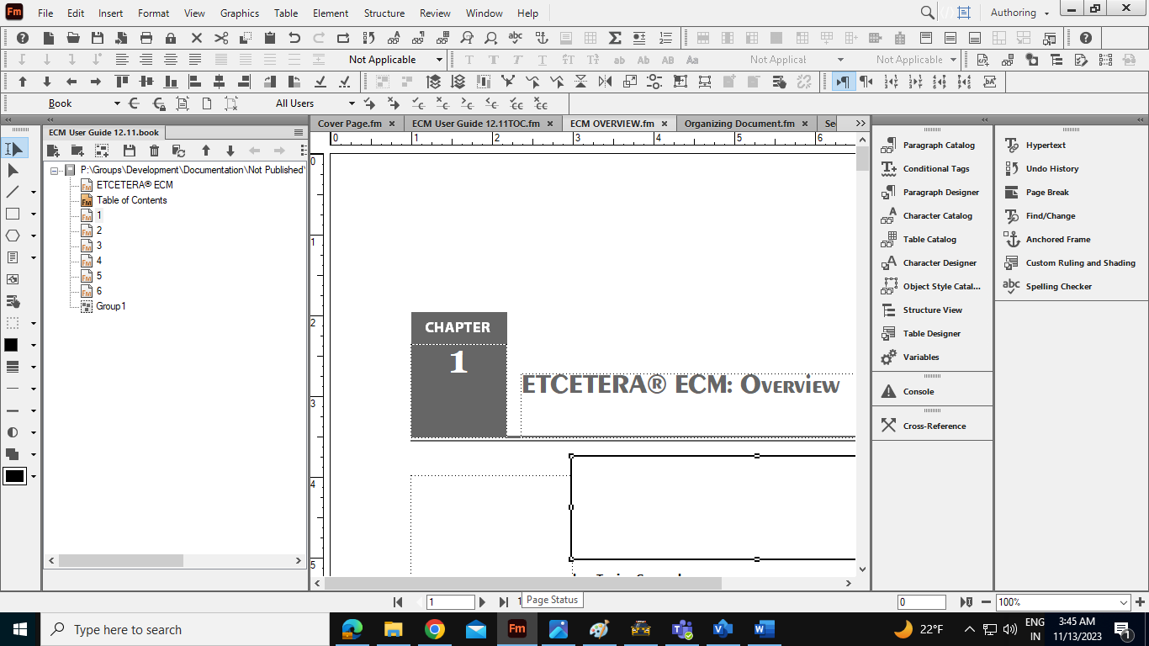
Task: Click the last page navigation button
Action: pyautogui.click(x=503, y=602)
